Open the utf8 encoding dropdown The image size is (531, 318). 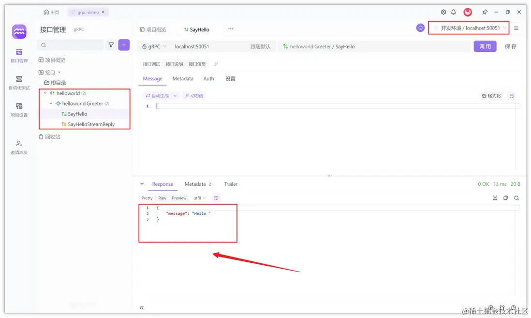pyautogui.click(x=199, y=198)
